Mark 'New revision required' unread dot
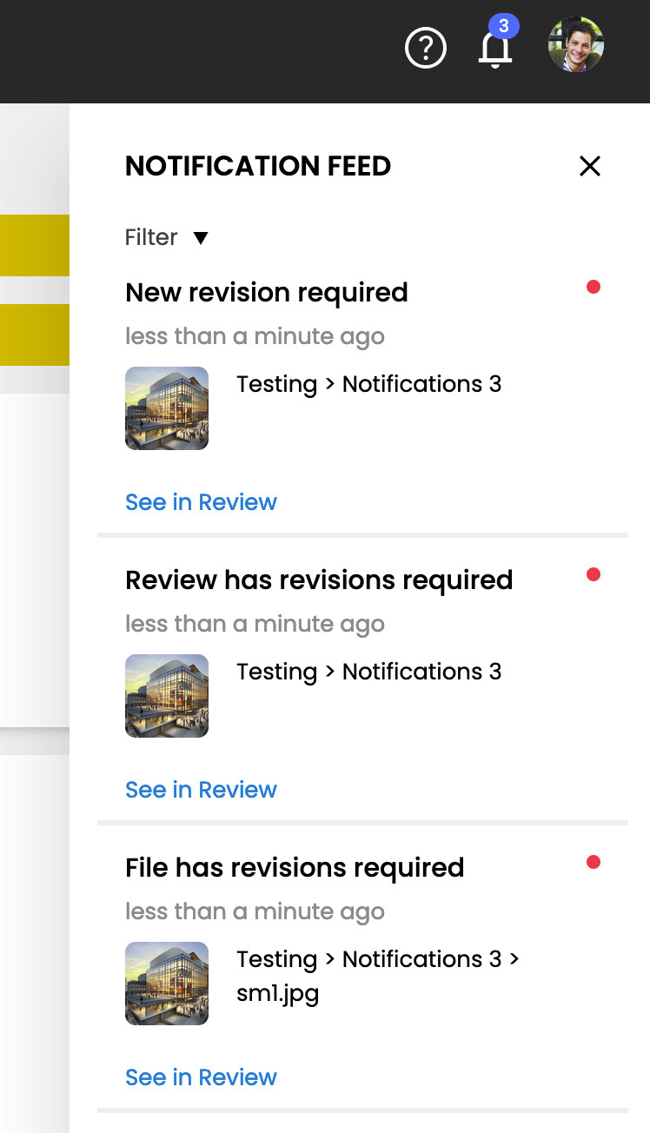The image size is (650, 1133). tap(594, 287)
